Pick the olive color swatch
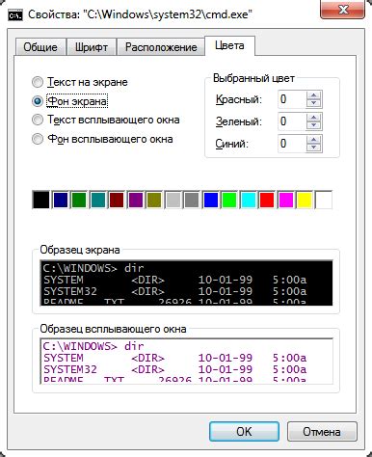Screen dimensions: 372x457 click(154, 200)
